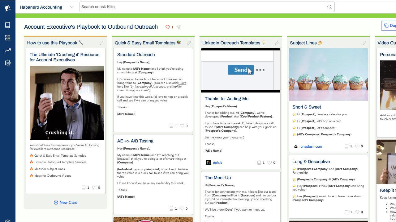Click 'let's hop on a call!' subject line
This screenshot has height=222, width=396.
329,121
